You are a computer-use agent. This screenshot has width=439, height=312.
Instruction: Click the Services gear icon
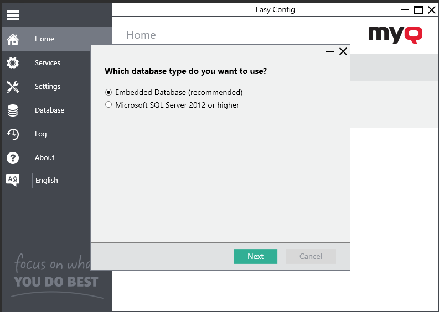13,63
